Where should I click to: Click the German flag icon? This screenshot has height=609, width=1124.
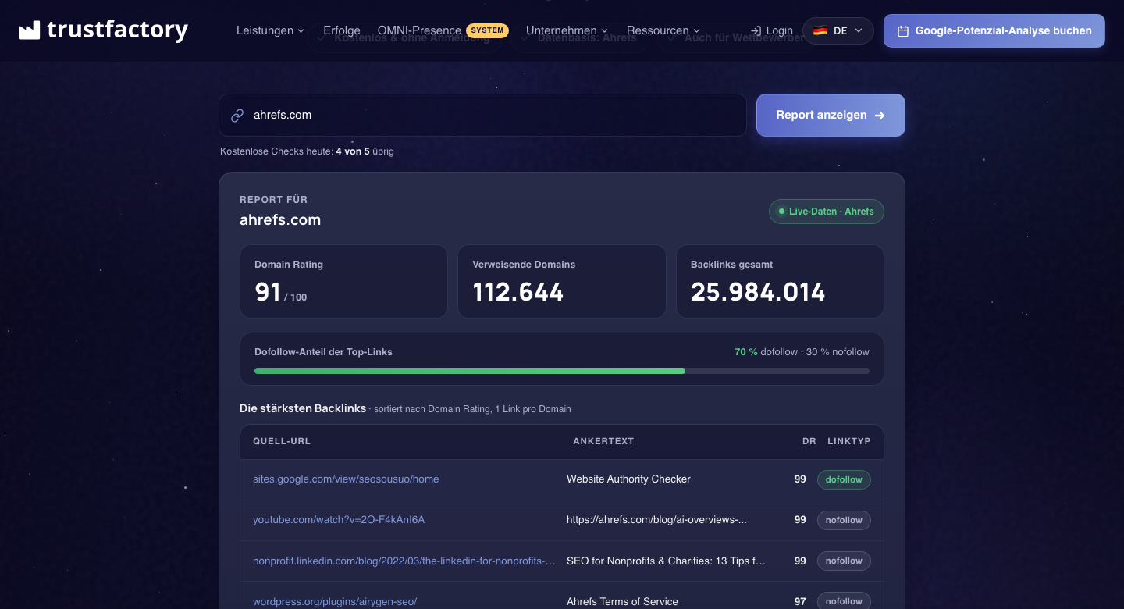pyautogui.click(x=820, y=31)
